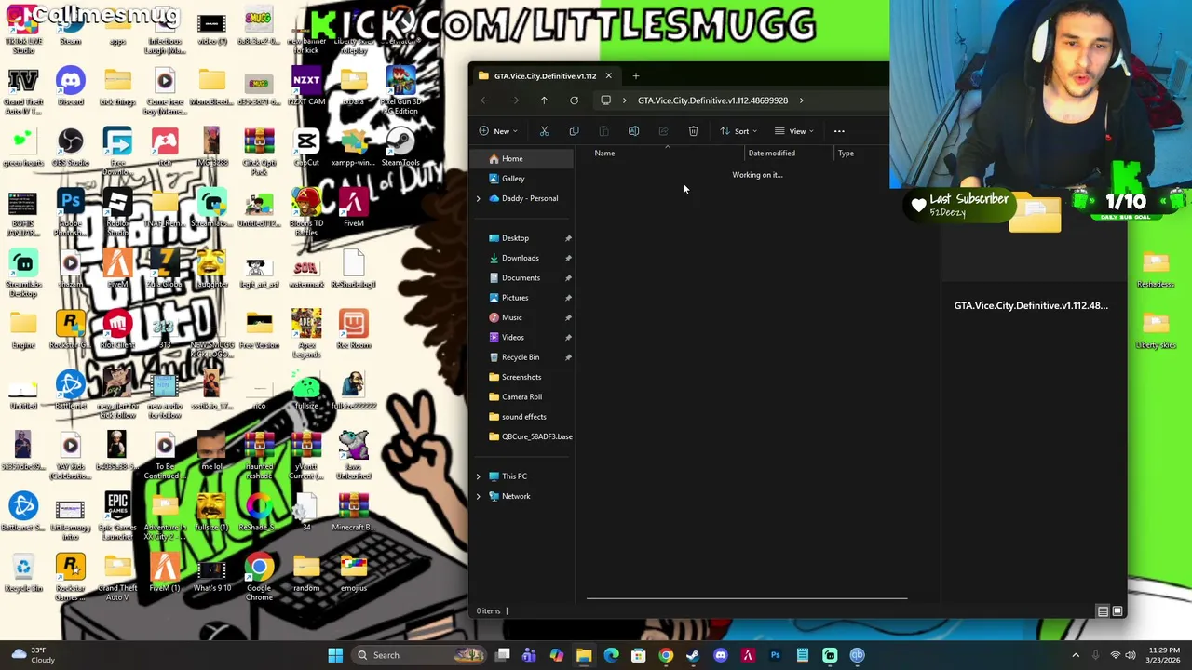
Task: Open the weather widget showing 33°F Cloudy
Action: point(32,655)
